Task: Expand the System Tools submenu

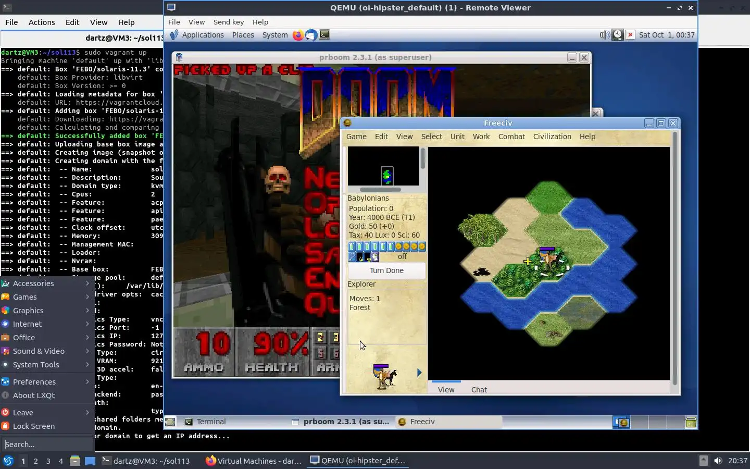Action: coord(46,365)
